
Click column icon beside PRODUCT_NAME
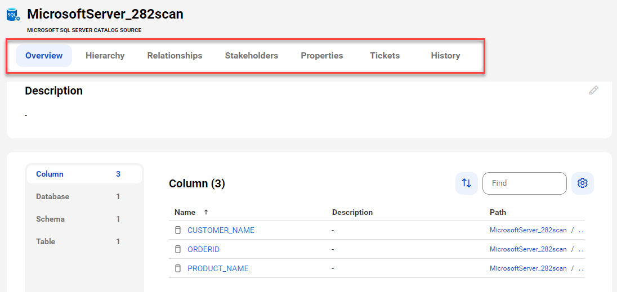(x=178, y=268)
